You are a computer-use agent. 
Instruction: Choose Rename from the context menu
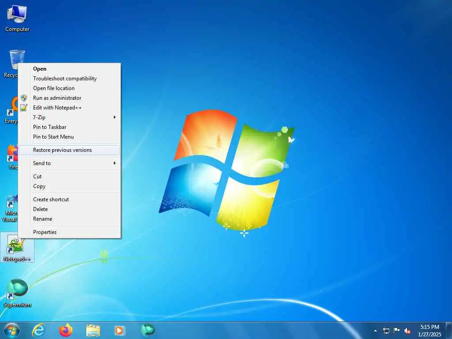pyautogui.click(x=69, y=219)
